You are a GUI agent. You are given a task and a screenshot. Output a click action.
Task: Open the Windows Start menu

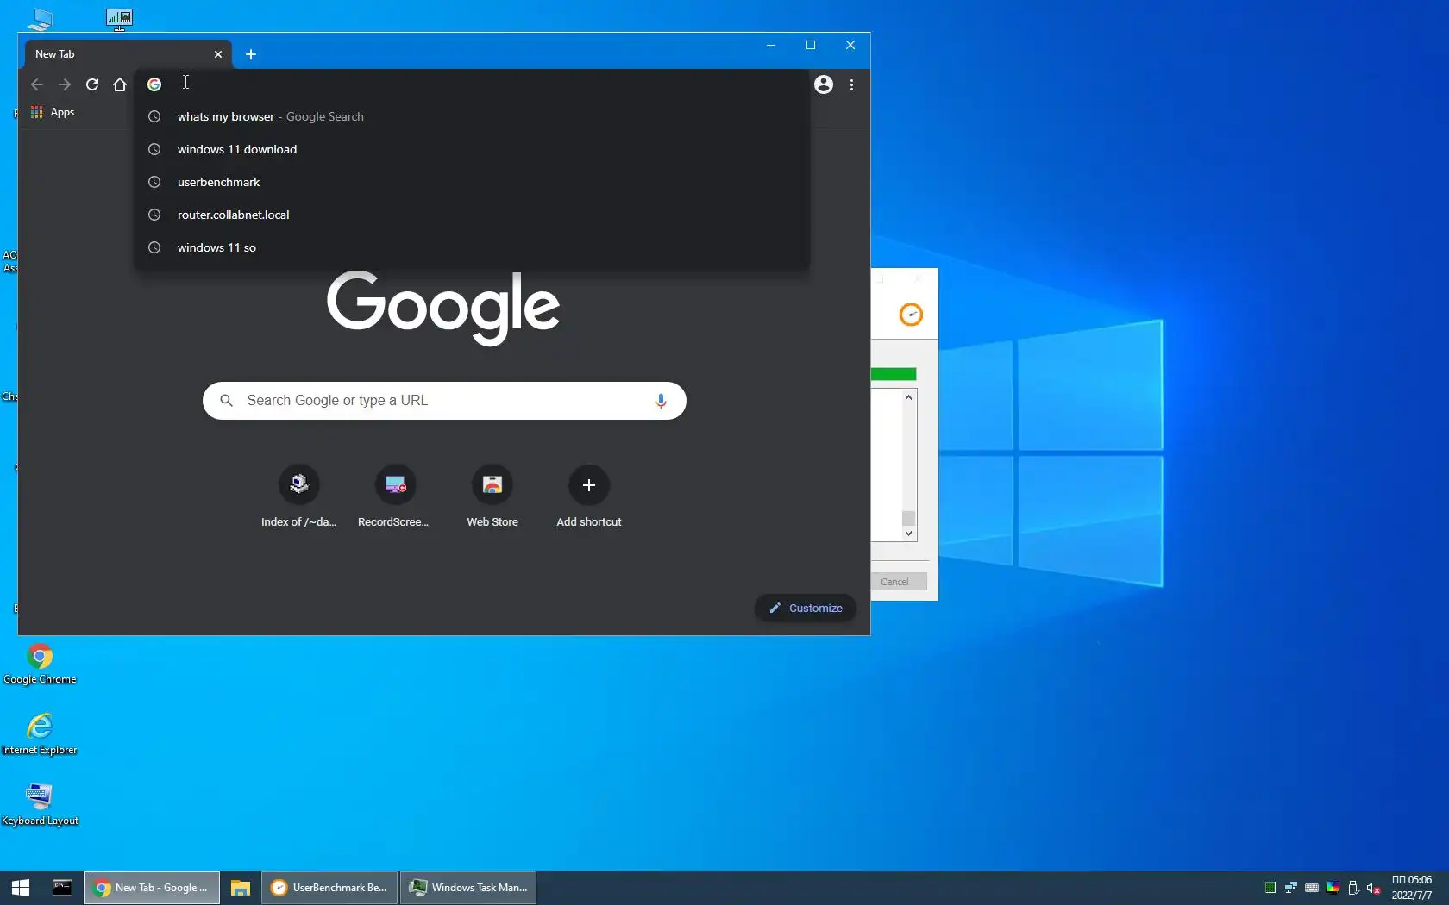pos(21,888)
